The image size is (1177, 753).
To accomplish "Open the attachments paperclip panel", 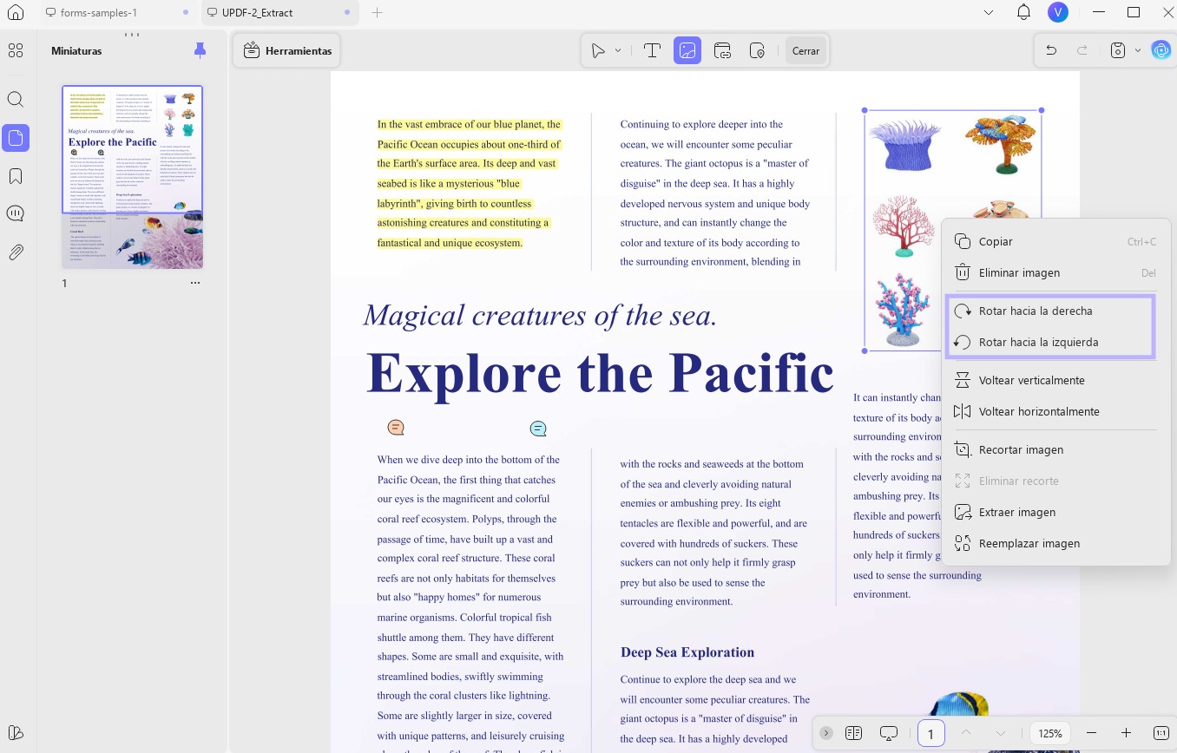I will tap(16, 252).
